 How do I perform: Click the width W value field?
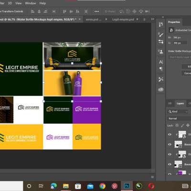pos(180,38)
